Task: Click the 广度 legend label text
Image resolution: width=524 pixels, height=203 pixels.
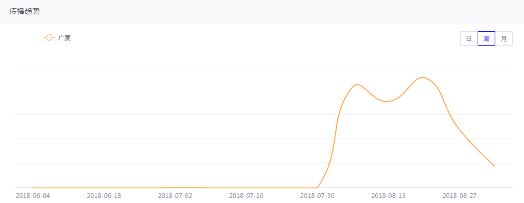Action: click(x=64, y=38)
